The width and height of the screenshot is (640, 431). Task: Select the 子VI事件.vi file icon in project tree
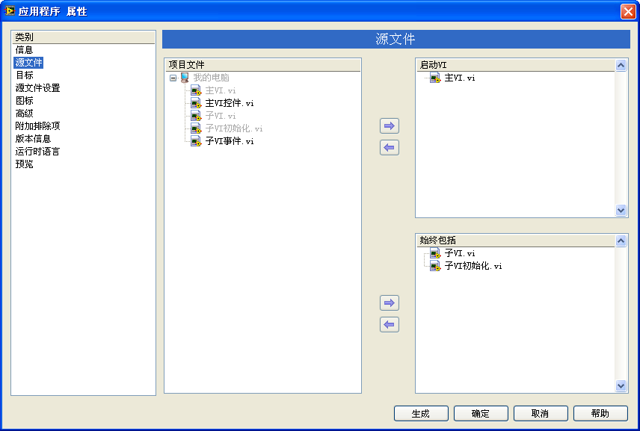196,141
